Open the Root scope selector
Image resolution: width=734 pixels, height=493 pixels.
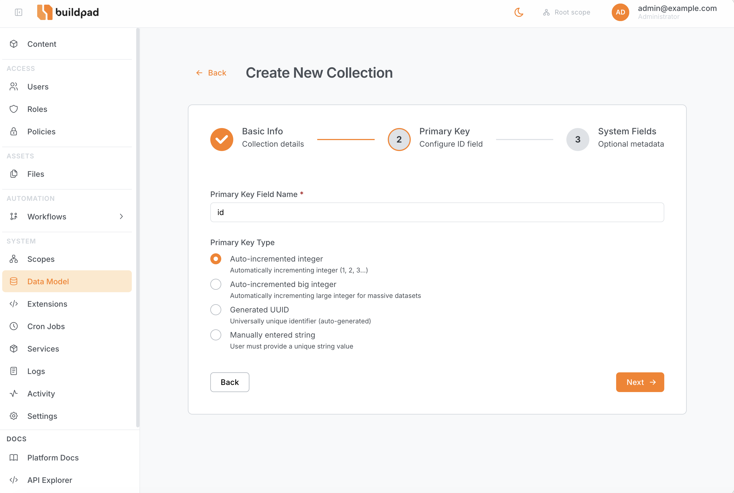tap(567, 12)
